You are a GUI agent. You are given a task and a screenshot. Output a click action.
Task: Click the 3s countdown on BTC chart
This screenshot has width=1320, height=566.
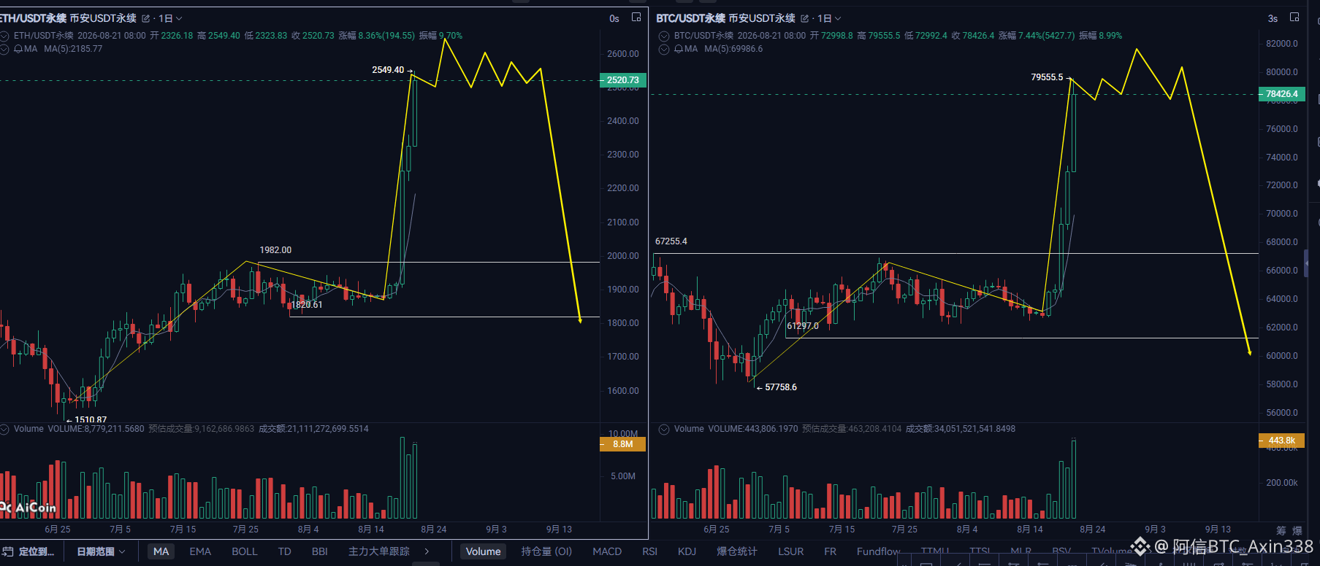pos(1273,19)
